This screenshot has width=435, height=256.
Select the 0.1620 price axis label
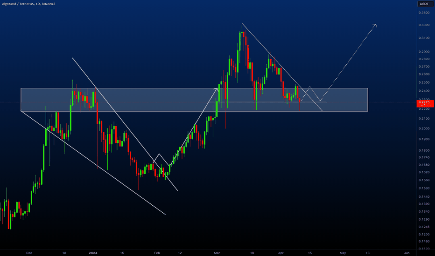point(424,172)
